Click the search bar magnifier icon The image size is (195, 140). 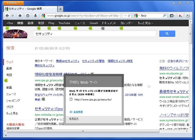164,15
